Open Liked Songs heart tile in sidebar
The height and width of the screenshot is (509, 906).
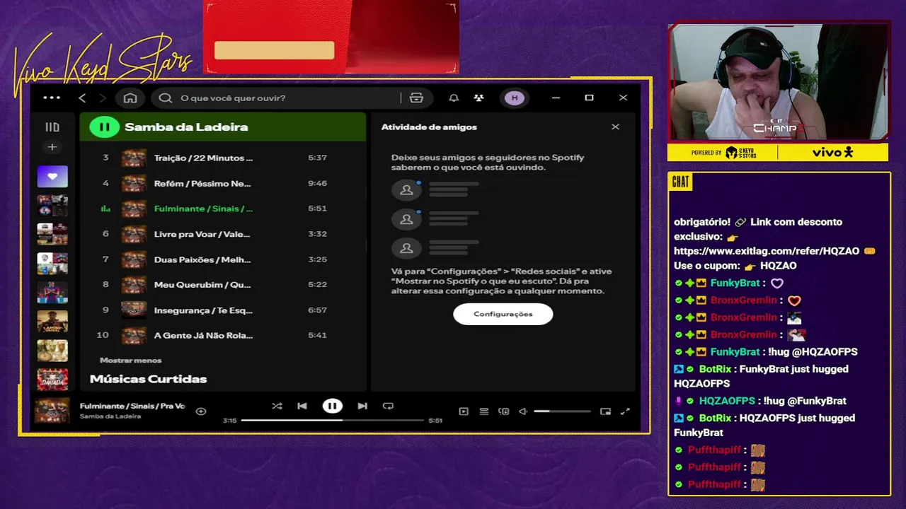[x=52, y=177]
